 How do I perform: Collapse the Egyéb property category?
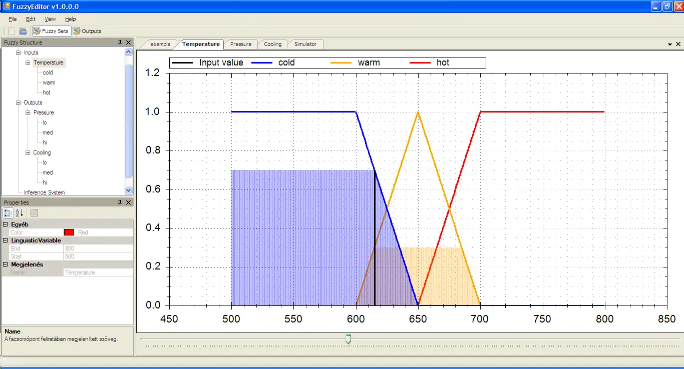[x=6, y=224]
